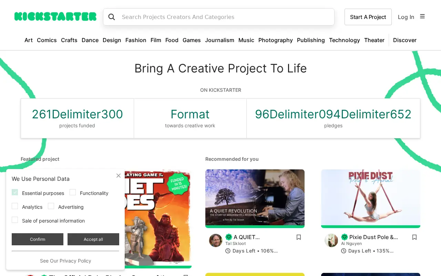Open the Comics category
The image size is (441, 276).
(47, 40)
